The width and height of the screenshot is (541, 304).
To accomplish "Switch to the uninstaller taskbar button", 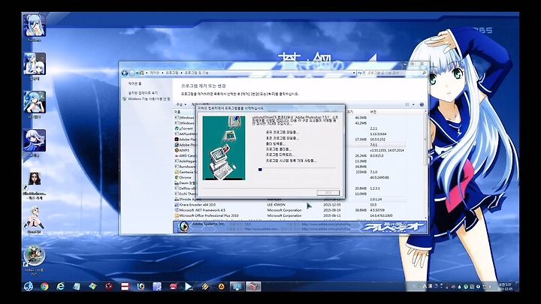I will 253,287.
